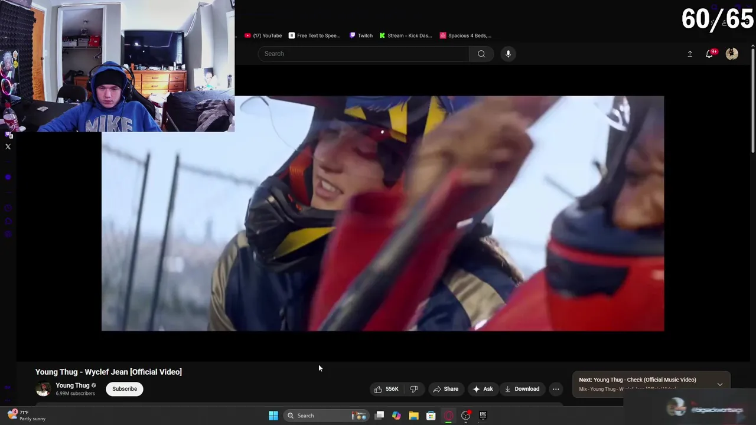
Task: Switch to Opera GX browser on taskbar
Action: tap(448, 416)
